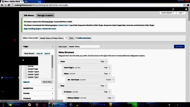Tick the Header Type2 checkbox
Image resolution: width=190 pixels, height=107 pixels.
click(26, 74)
